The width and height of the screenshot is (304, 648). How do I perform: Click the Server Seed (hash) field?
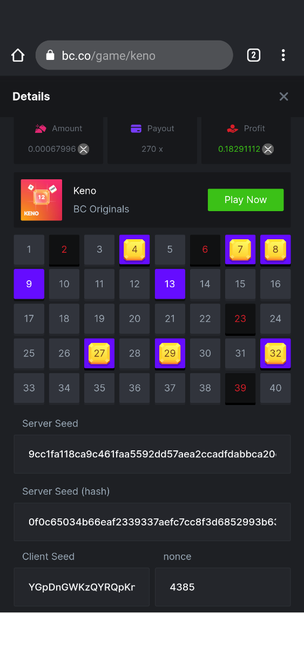click(x=152, y=522)
